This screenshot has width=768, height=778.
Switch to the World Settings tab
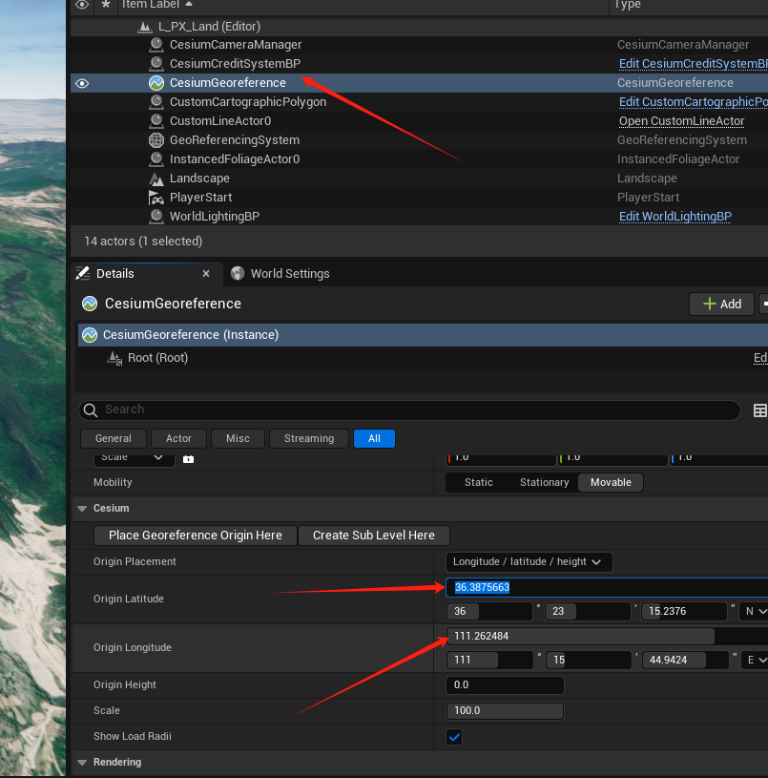(289, 274)
